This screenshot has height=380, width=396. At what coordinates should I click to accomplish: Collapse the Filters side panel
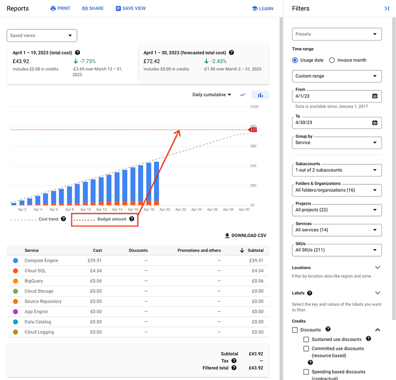(x=387, y=8)
